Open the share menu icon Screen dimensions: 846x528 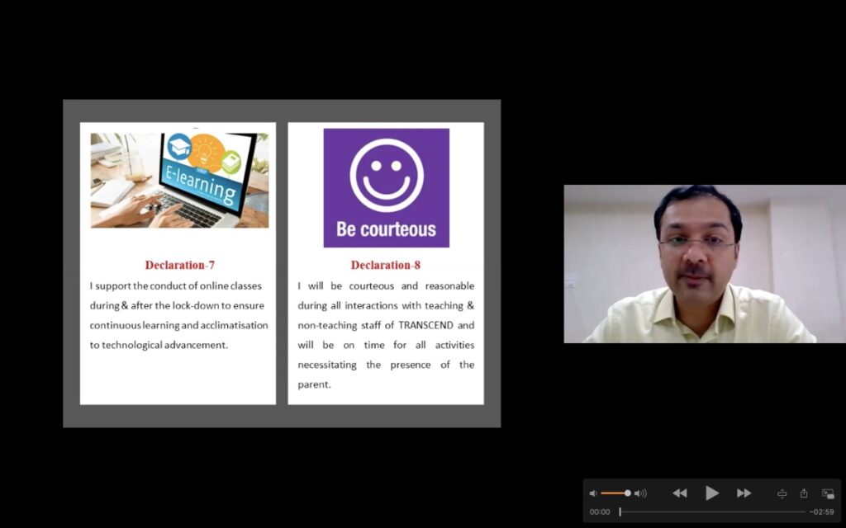(804, 493)
